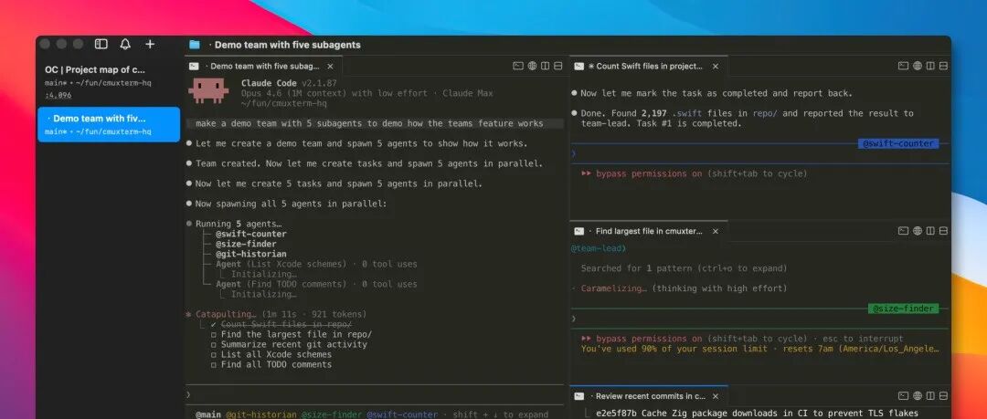Open new terminal icon in Find largest file pane
987x419 pixels.
pyautogui.click(x=903, y=231)
